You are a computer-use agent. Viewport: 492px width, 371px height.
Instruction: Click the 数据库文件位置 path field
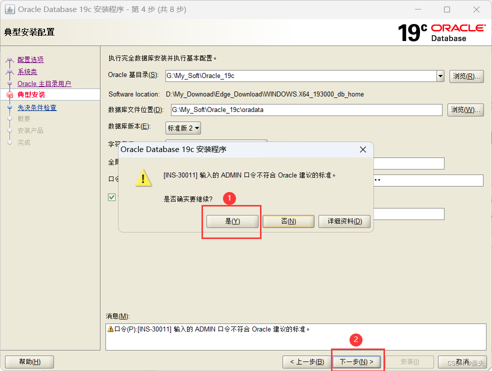(306, 110)
